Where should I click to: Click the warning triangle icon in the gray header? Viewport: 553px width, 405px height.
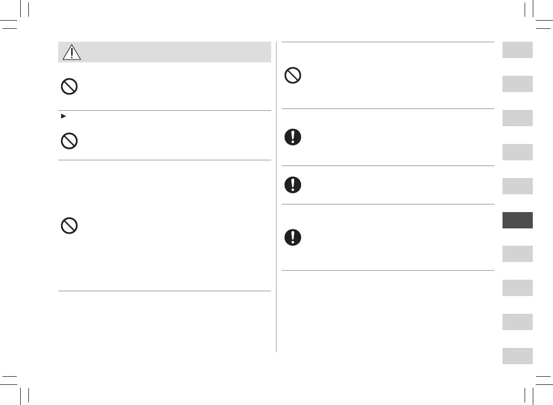click(x=72, y=52)
